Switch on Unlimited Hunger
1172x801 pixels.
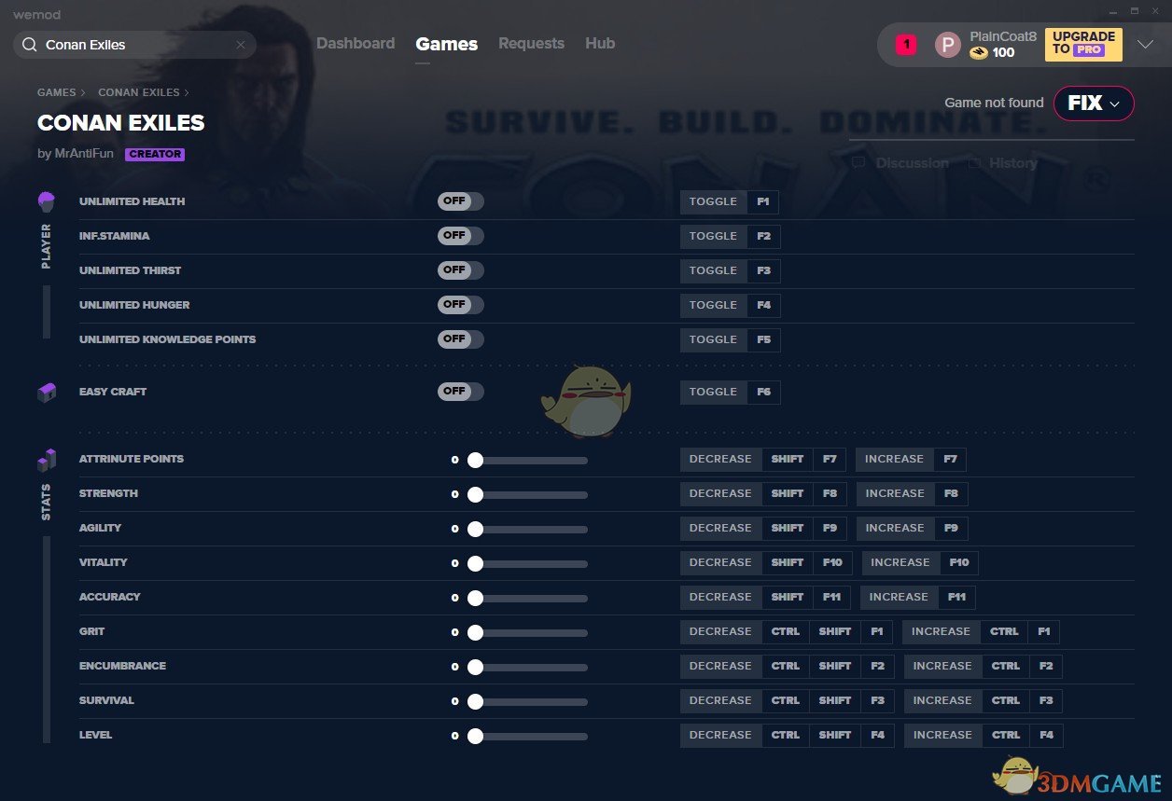coord(461,305)
